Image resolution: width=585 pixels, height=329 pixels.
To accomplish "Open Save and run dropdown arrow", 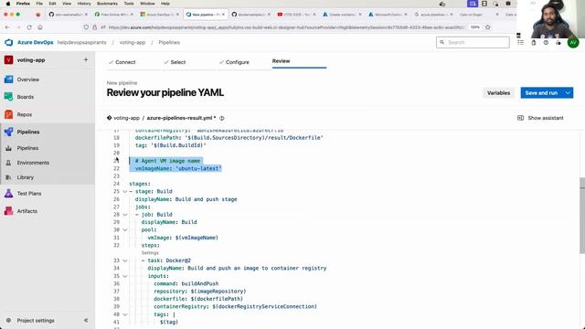I will pyautogui.click(x=568, y=93).
